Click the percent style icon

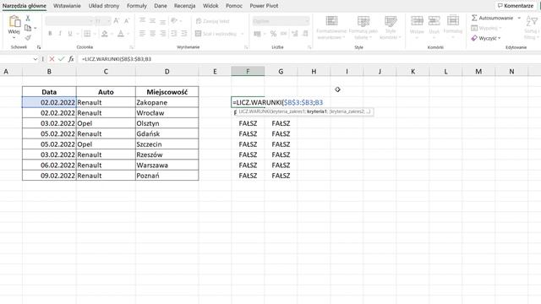[273, 34]
